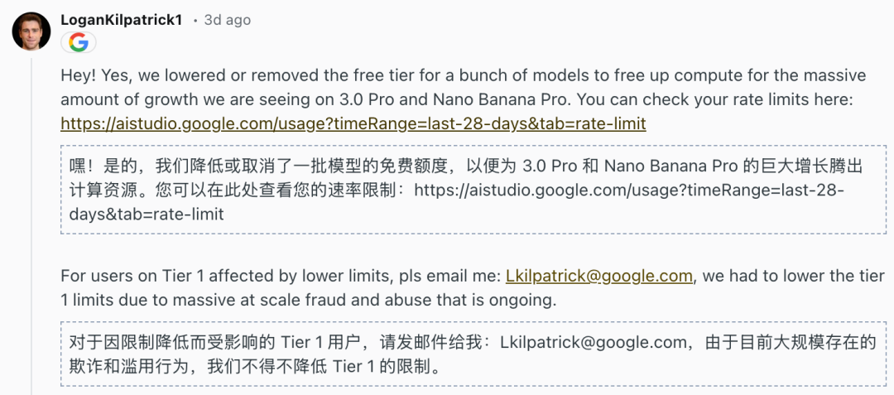The image size is (894, 395).
Task: Click the second Chinese translation box about Tier 1
Action: tap(468, 354)
